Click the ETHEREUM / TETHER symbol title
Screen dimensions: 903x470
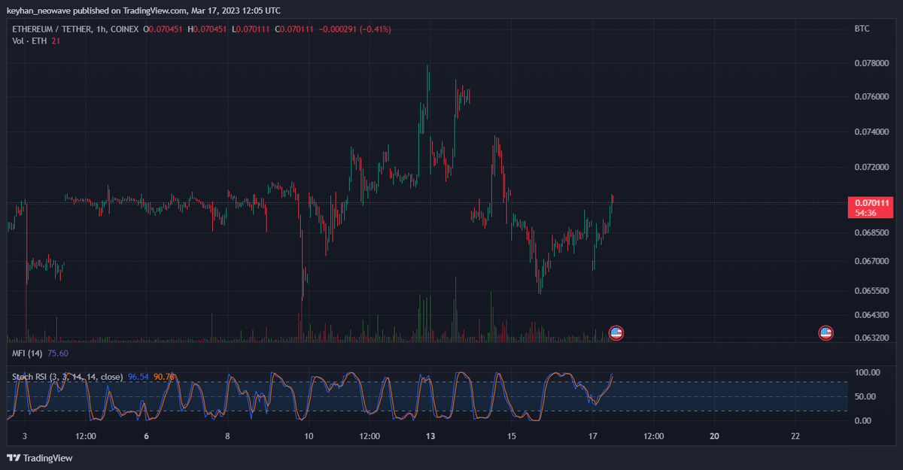coord(52,29)
